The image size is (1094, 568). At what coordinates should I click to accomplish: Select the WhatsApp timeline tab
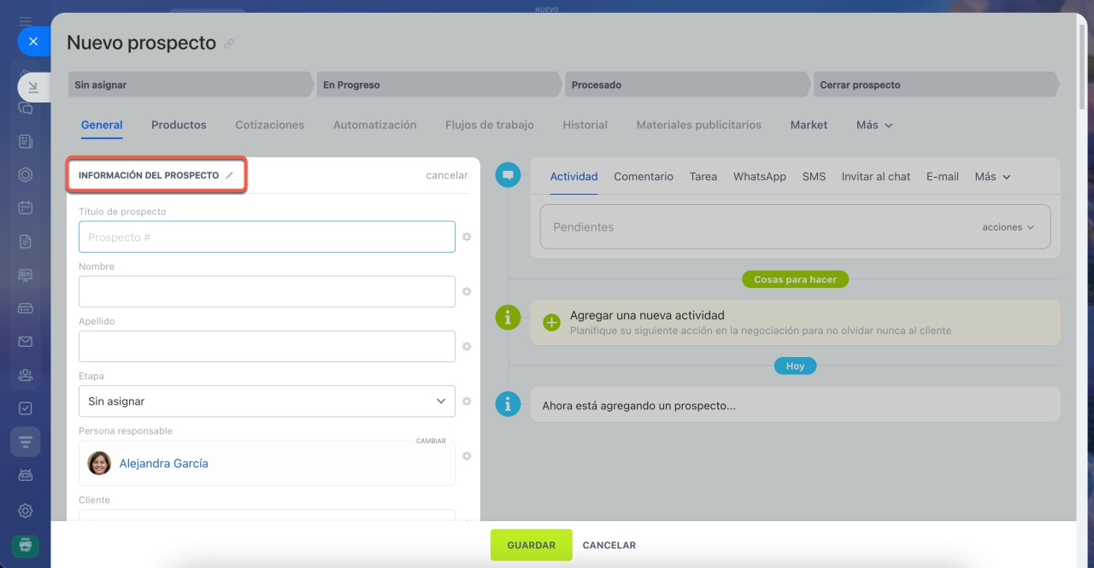[x=760, y=176]
